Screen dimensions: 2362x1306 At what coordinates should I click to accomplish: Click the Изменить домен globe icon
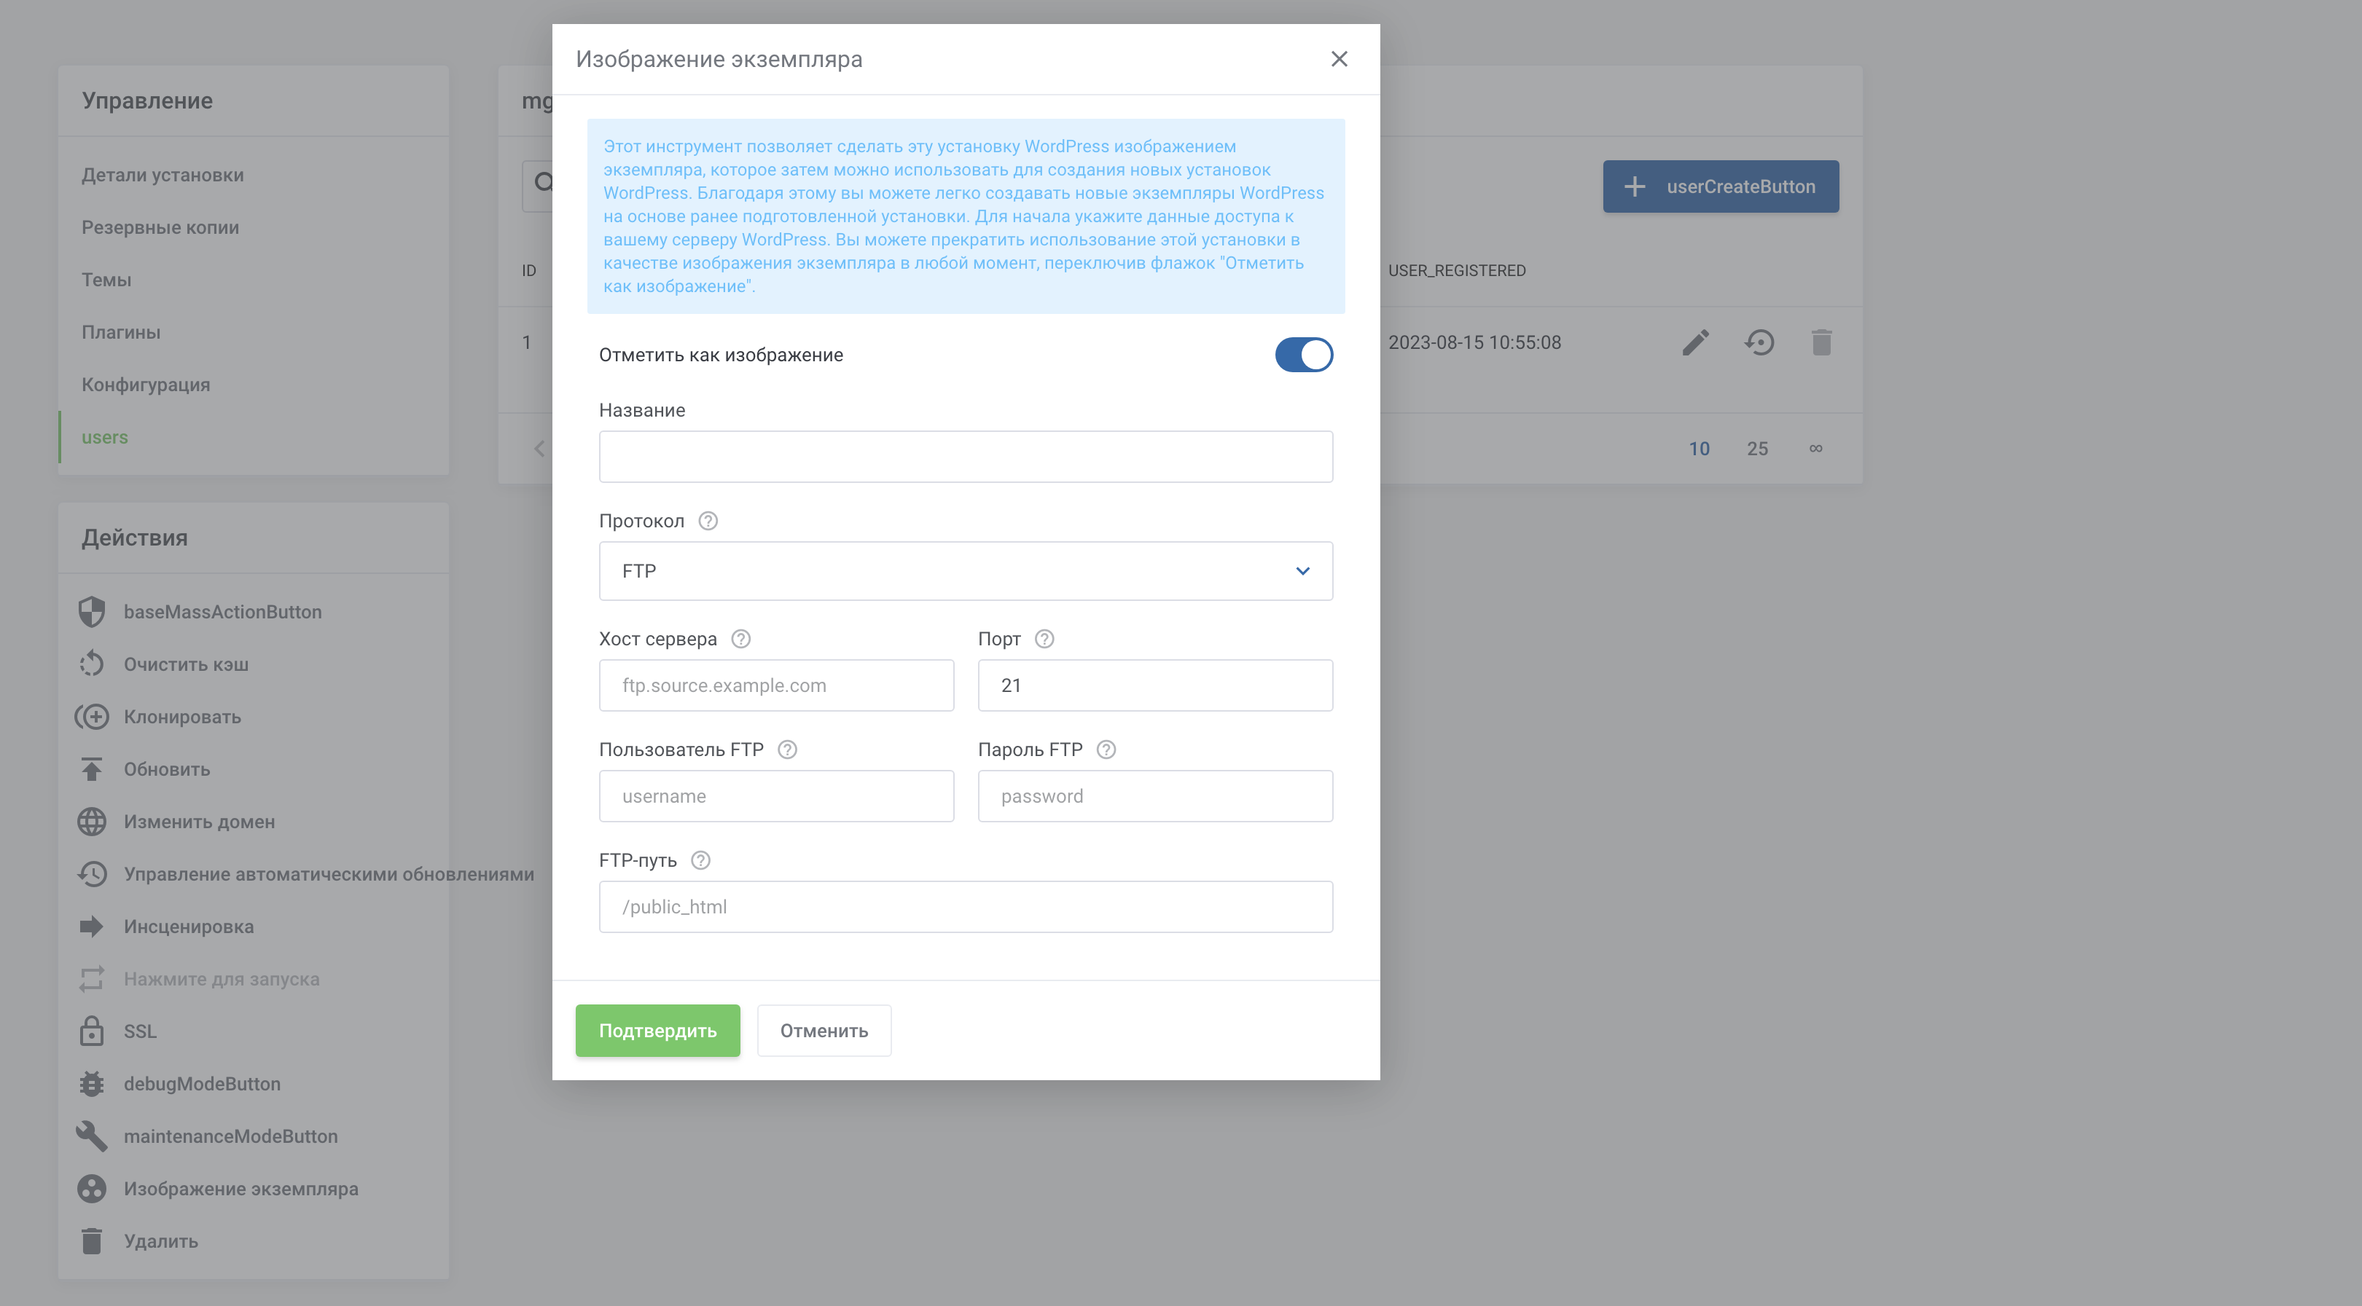92,822
